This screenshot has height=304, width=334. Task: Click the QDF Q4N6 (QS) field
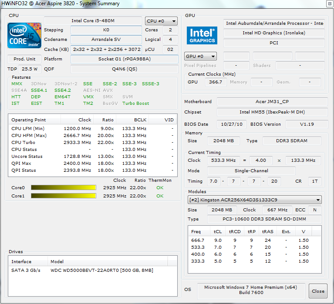(125, 69)
